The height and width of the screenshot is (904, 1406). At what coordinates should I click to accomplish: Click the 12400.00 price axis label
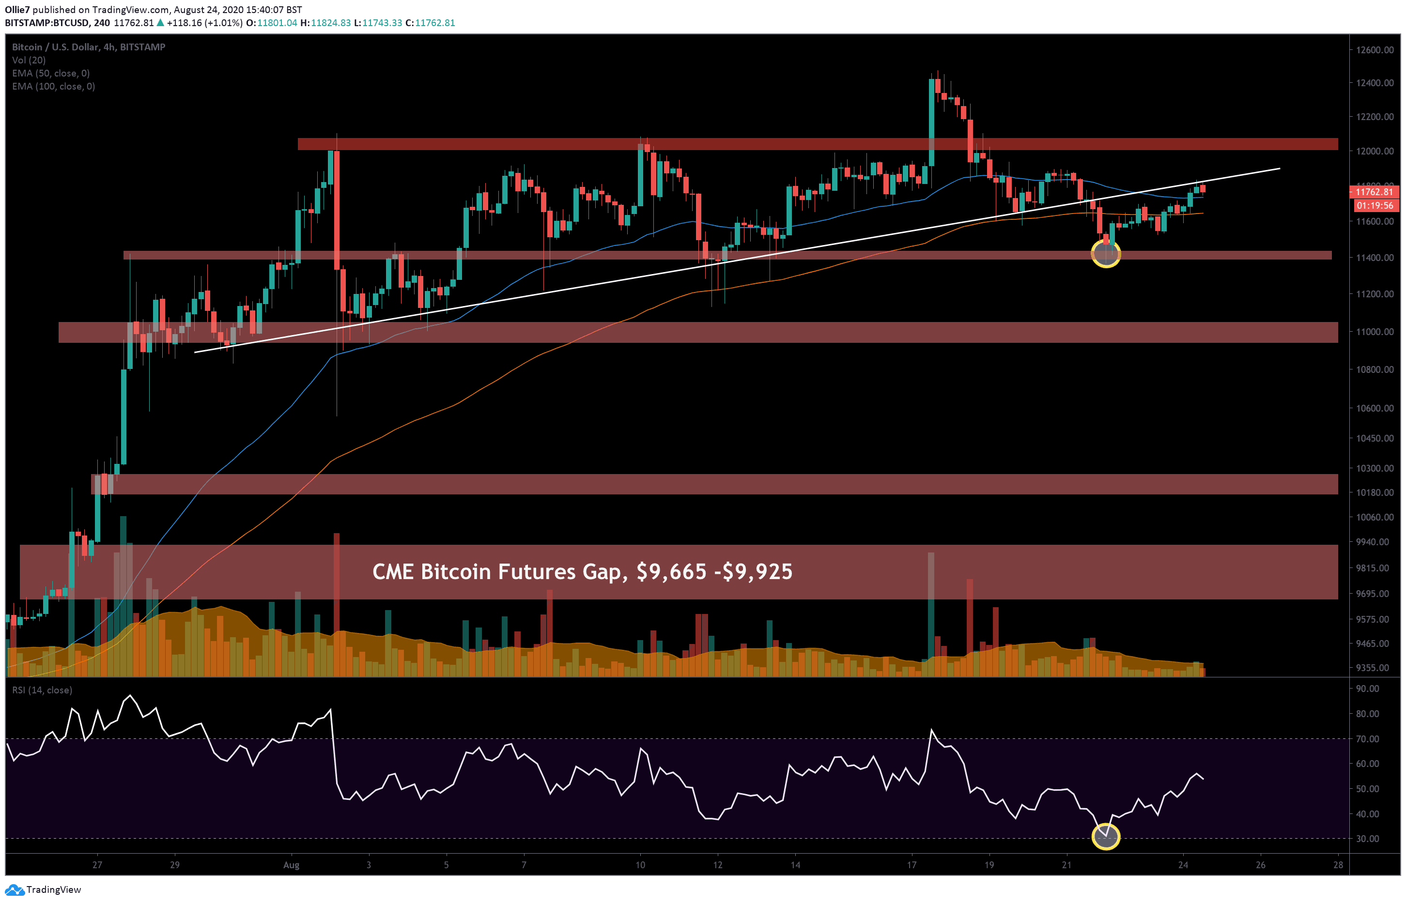1375,83
